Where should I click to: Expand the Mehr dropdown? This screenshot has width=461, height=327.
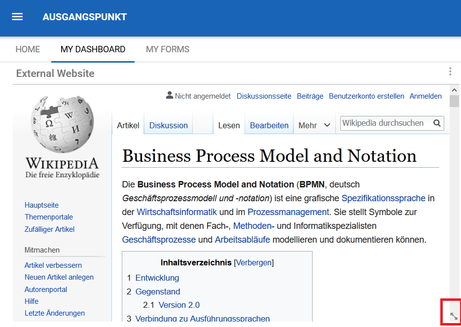[x=314, y=125]
